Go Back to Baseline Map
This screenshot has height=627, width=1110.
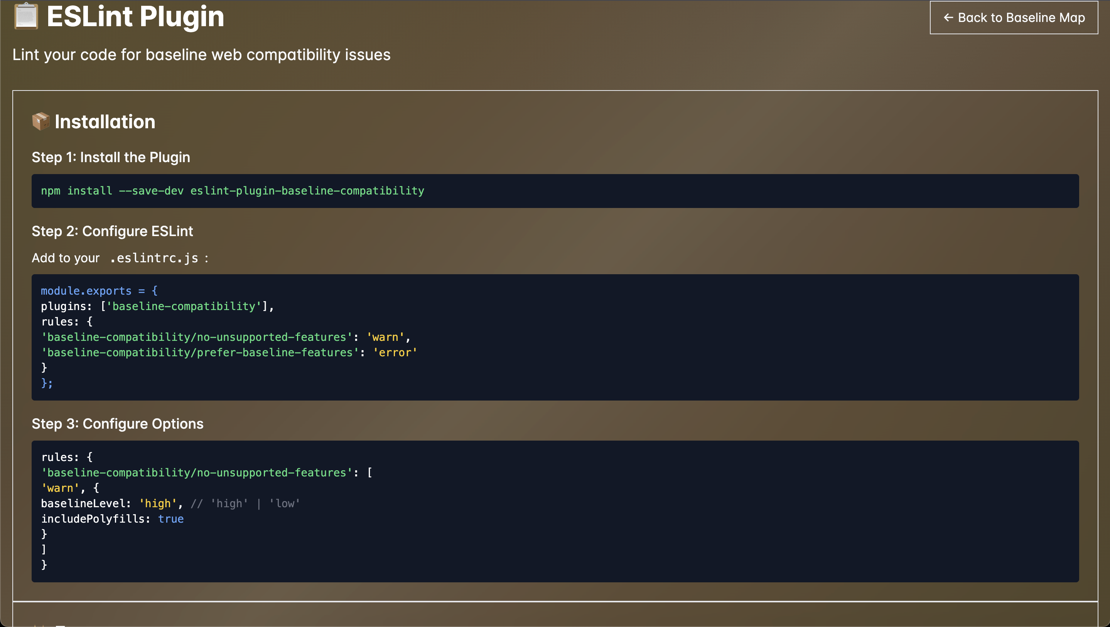click(1014, 18)
